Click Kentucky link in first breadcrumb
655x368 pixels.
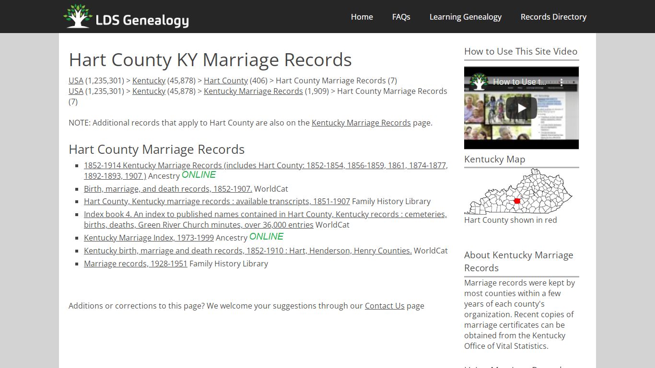point(149,80)
